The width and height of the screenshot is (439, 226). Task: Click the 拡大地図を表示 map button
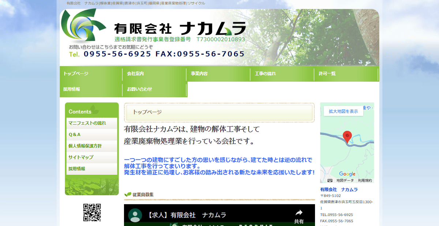(x=343, y=112)
